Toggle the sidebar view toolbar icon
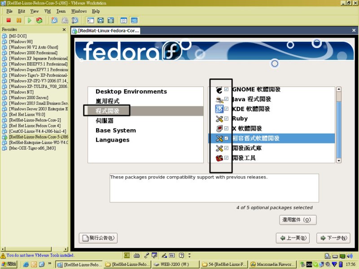This screenshot has width=359, height=269. [x=91, y=20]
